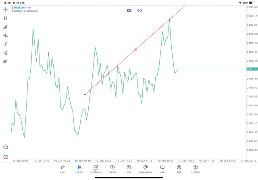Screen dimensions: 258x180
Task: Open the indicators (f) list
Action: (x=6, y=44)
